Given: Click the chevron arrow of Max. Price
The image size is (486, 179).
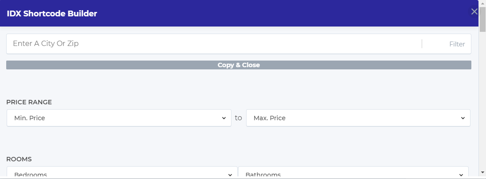Looking at the screenshot, I should [x=463, y=118].
